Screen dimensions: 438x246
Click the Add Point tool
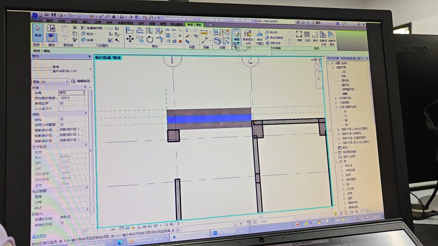coord(272,32)
